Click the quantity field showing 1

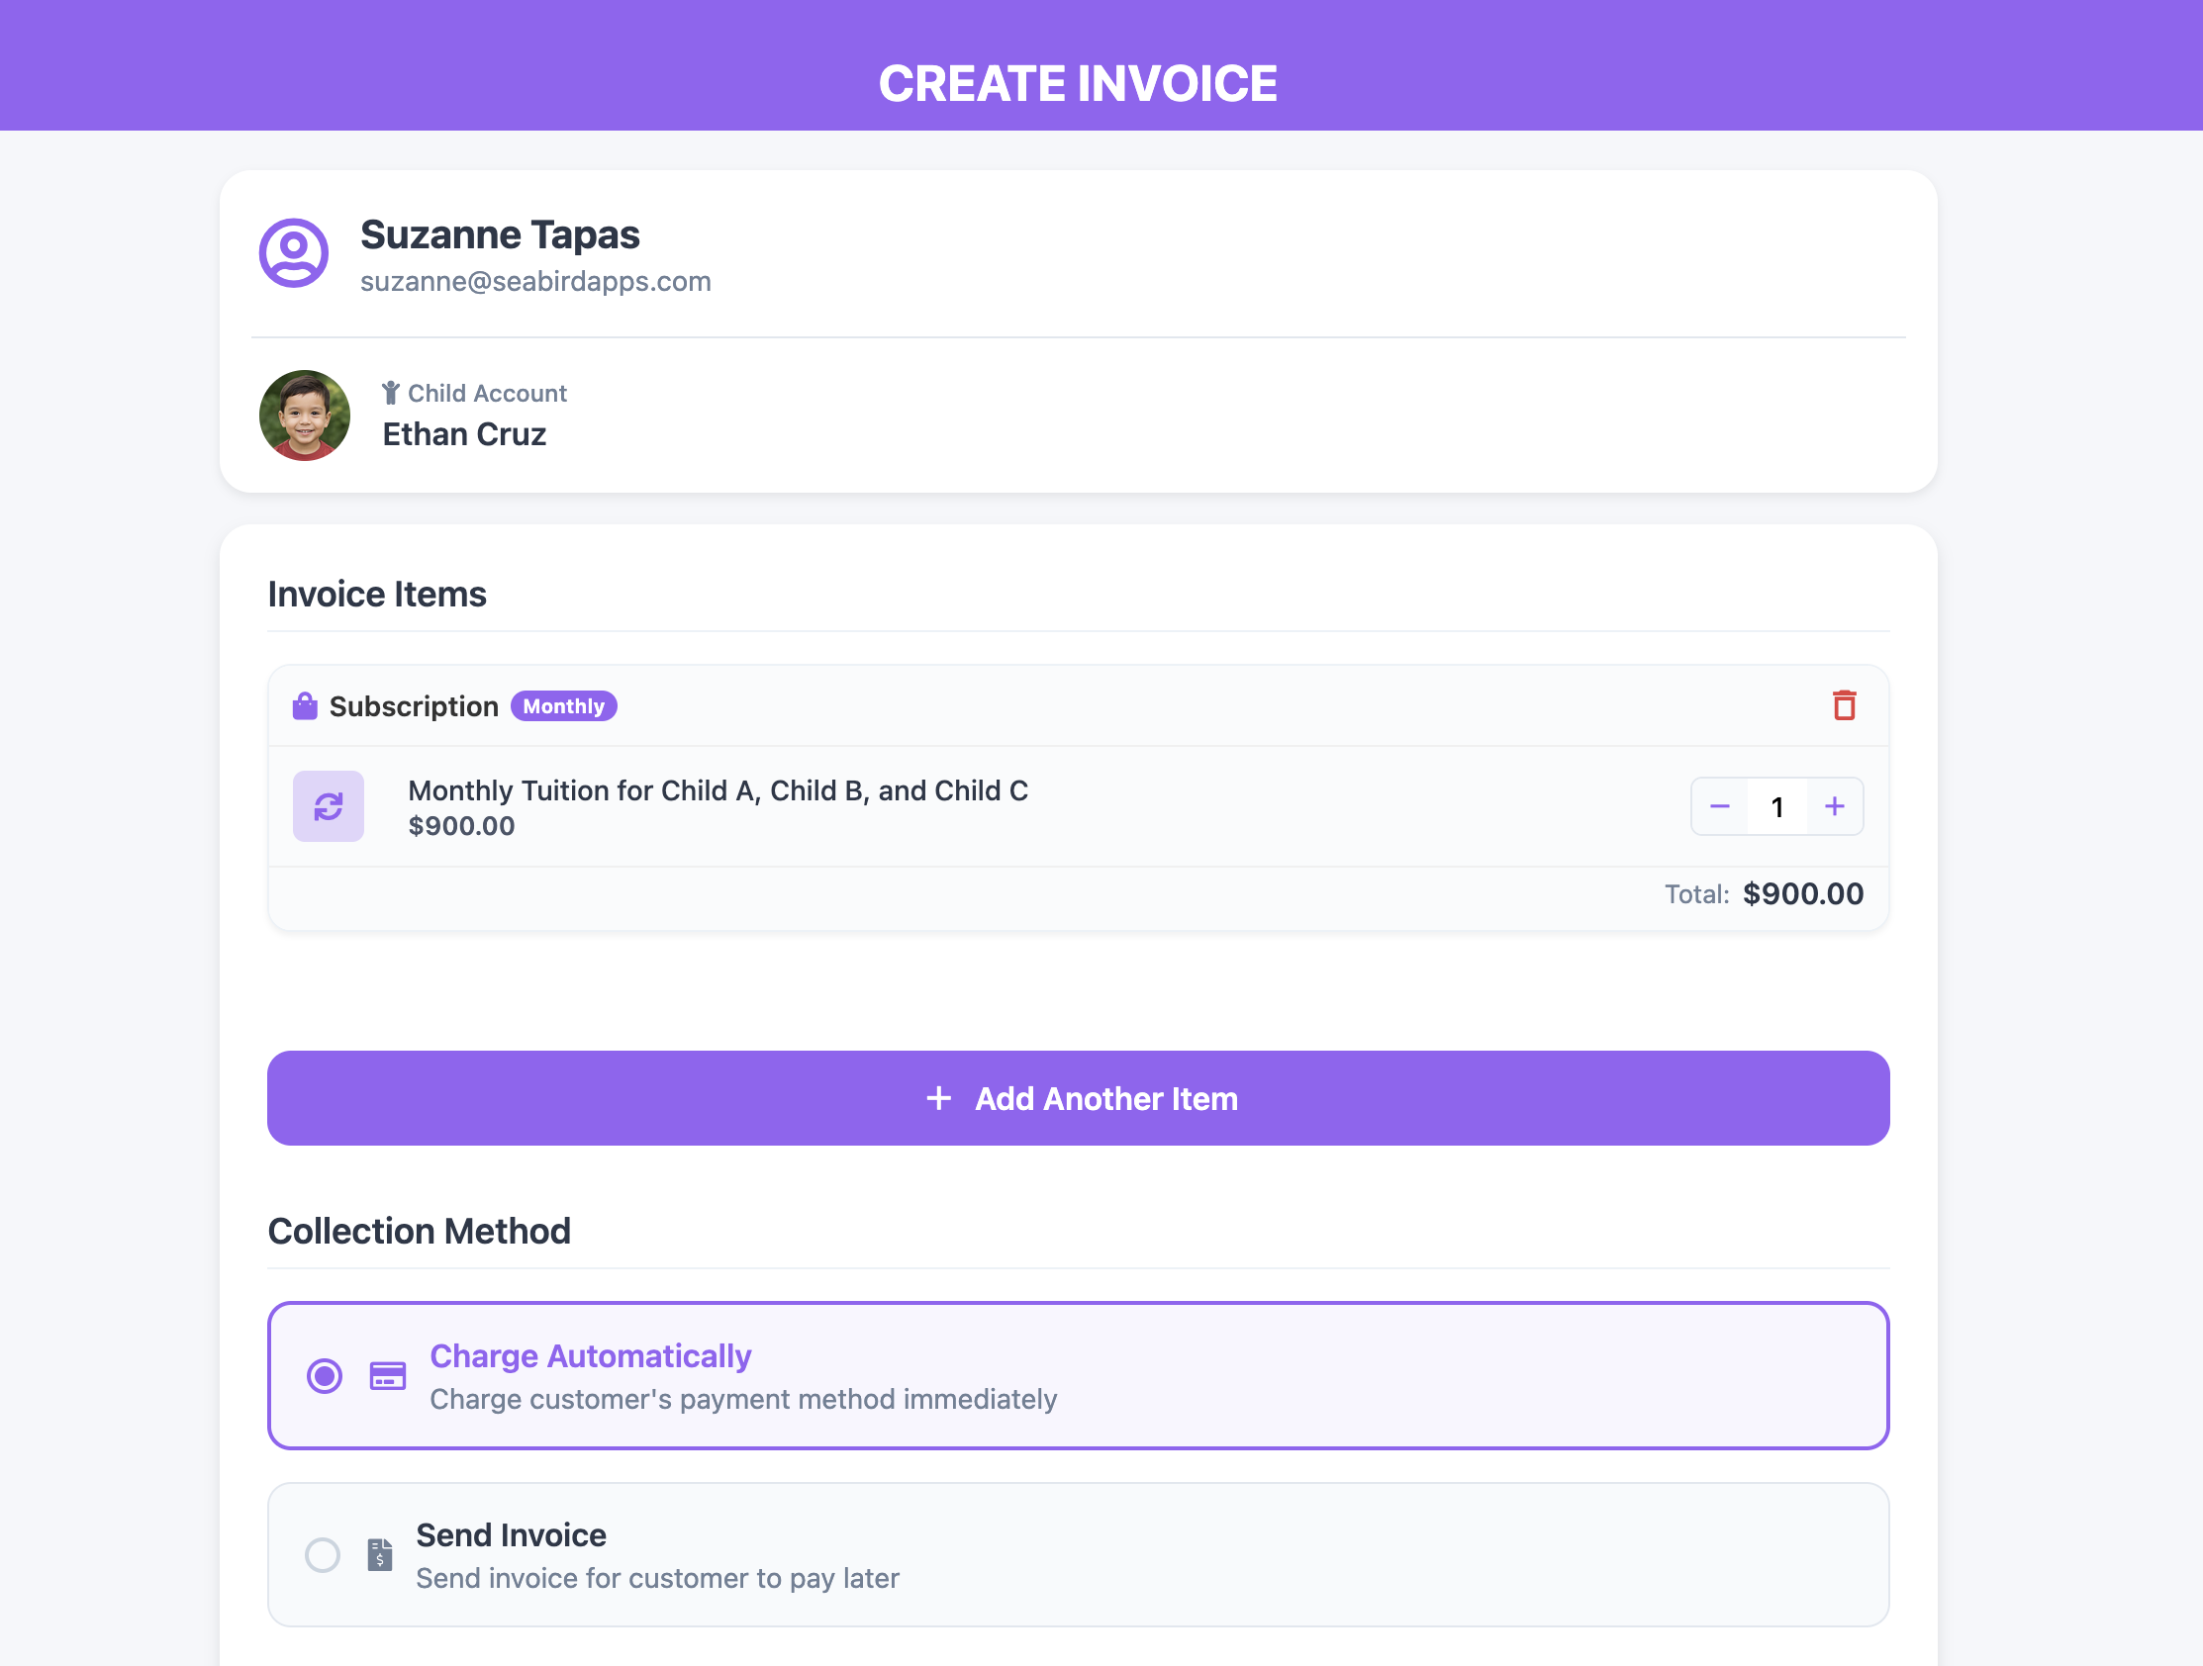point(1776,805)
